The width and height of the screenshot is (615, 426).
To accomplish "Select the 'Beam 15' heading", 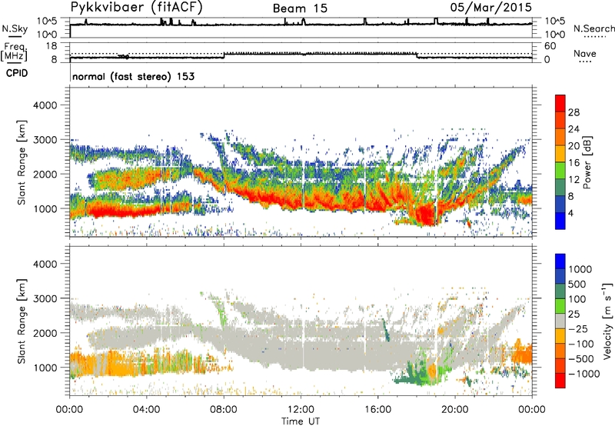I will tap(300, 8).
